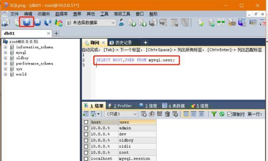Viewport: 268px width, 161px height.
Task: Check the row checkbox for oldboy
Action: [86, 140]
